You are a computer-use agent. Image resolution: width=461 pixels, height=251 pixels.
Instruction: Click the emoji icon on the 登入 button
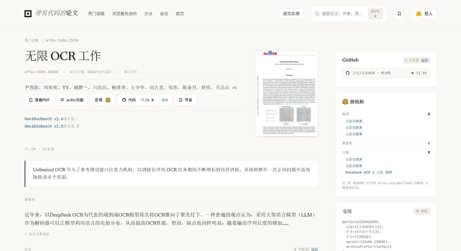pos(419,14)
